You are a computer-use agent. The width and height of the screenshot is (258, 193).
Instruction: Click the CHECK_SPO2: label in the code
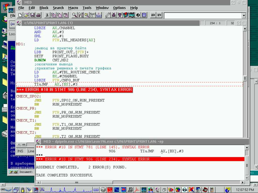[x=28, y=96]
